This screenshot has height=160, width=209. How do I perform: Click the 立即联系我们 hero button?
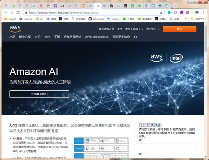(x=39, y=94)
